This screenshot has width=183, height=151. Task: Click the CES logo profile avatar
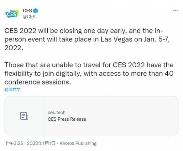coord(12,14)
